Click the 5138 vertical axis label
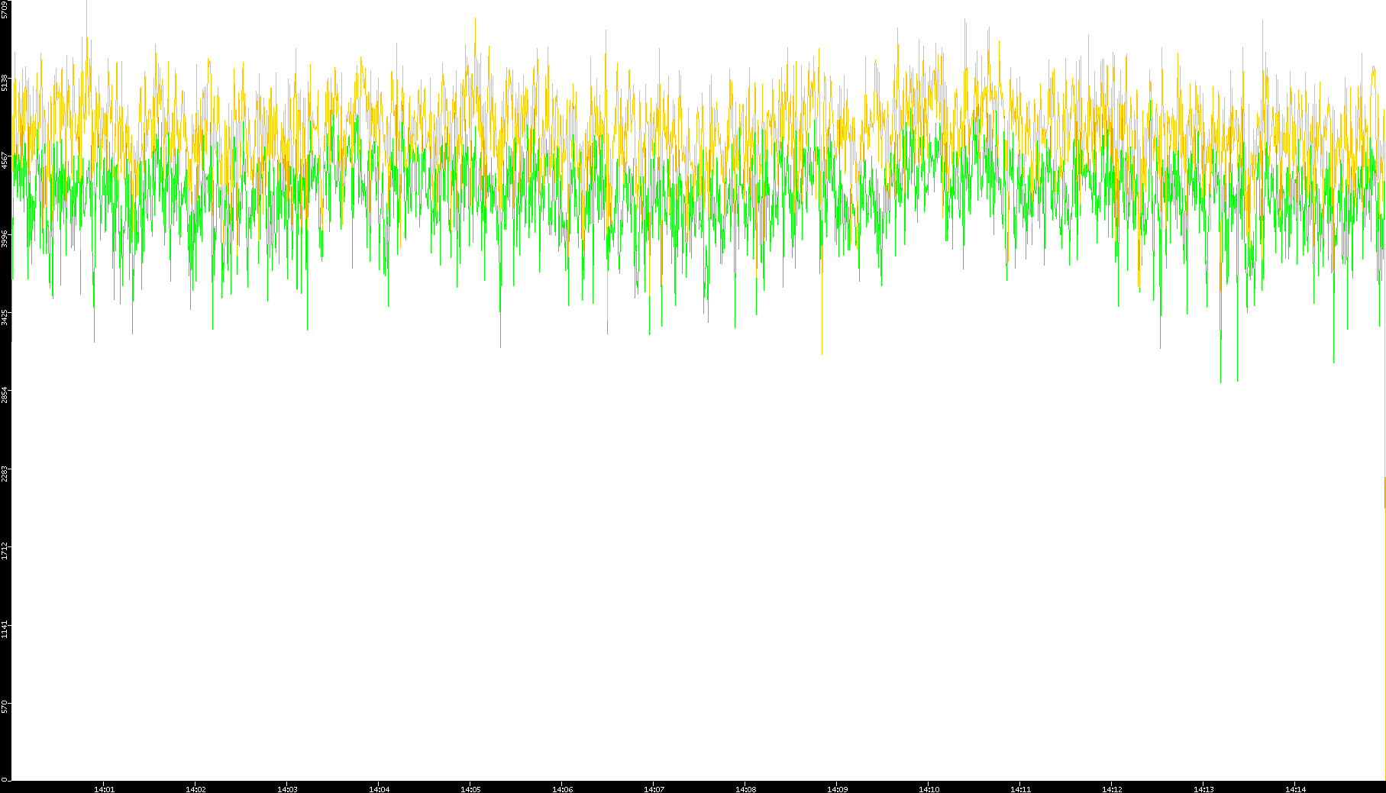The image size is (1386, 793). pyautogui.click(x=5, y=82)
